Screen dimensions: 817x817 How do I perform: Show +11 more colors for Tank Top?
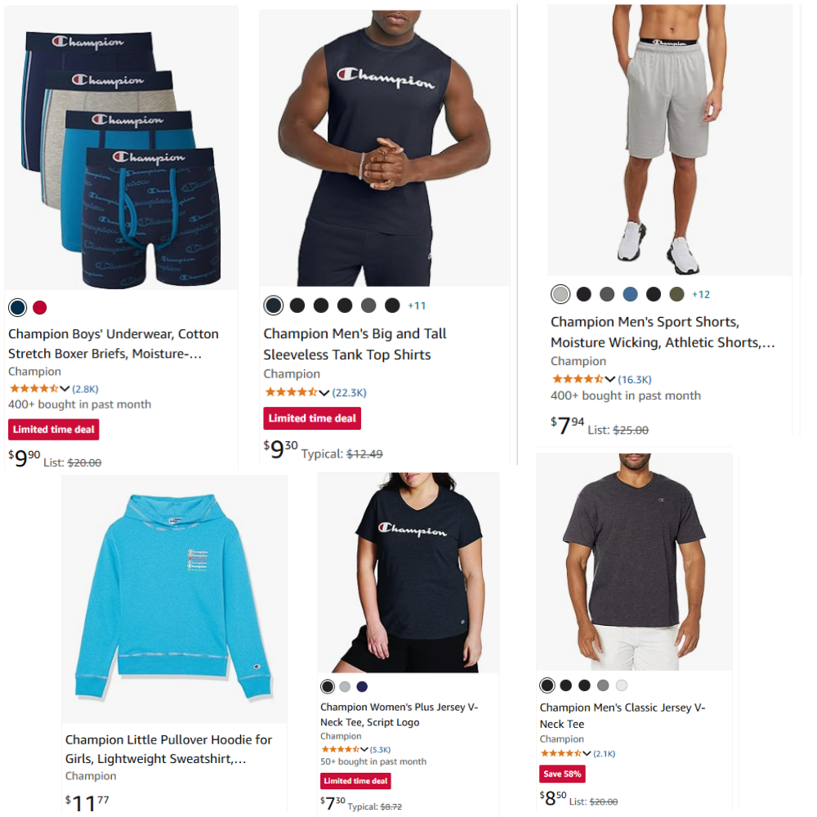click(x=417, y=306)
